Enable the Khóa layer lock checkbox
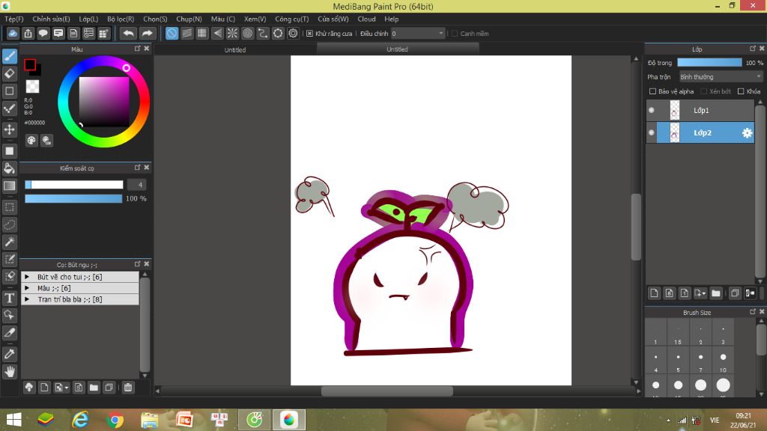767x431 pixels. click(x=741, y=91)
